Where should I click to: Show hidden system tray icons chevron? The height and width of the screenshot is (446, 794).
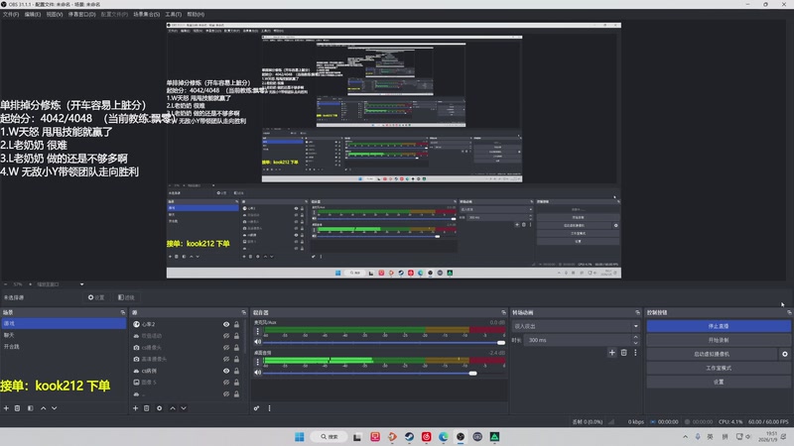pos(685,437)
